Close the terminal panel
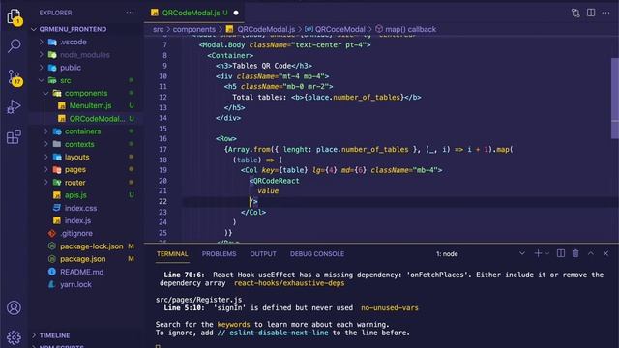This screenshot has width=619, height=348. point(605,253)
